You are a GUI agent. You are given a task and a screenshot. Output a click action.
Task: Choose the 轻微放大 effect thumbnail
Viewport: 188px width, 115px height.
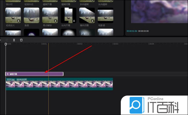pos(13,15)
